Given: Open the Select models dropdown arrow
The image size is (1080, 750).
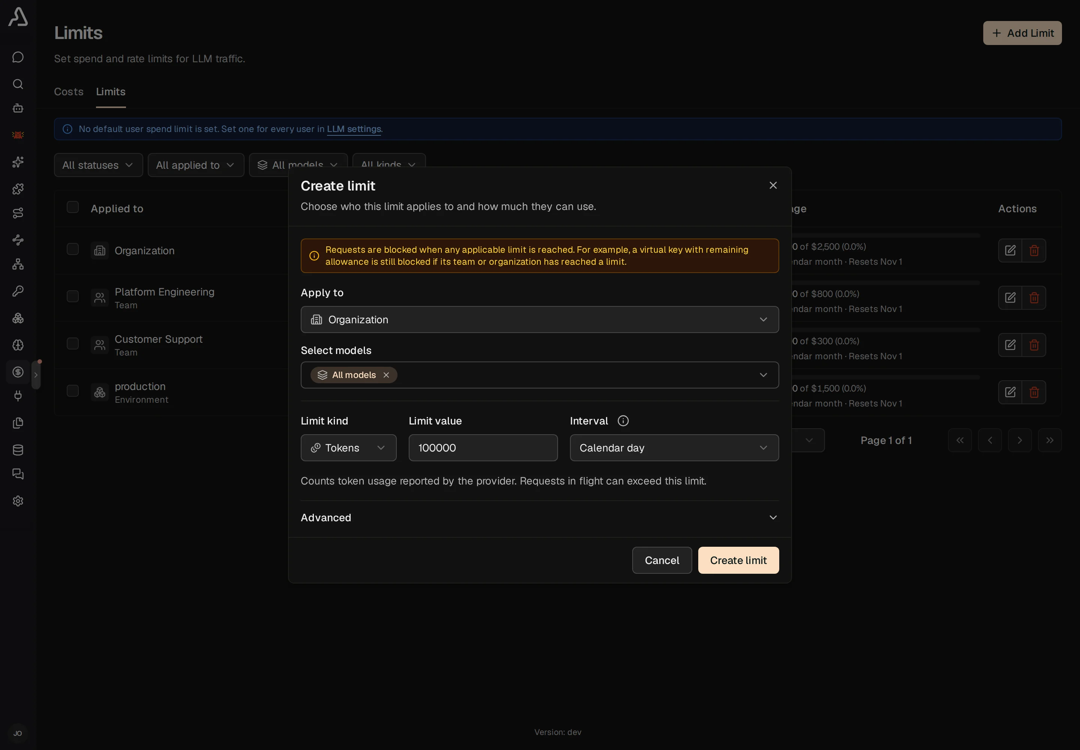Looking at the screenshot, I should point(763,375).
